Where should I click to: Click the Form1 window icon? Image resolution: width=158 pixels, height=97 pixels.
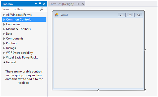pos(57,15)
